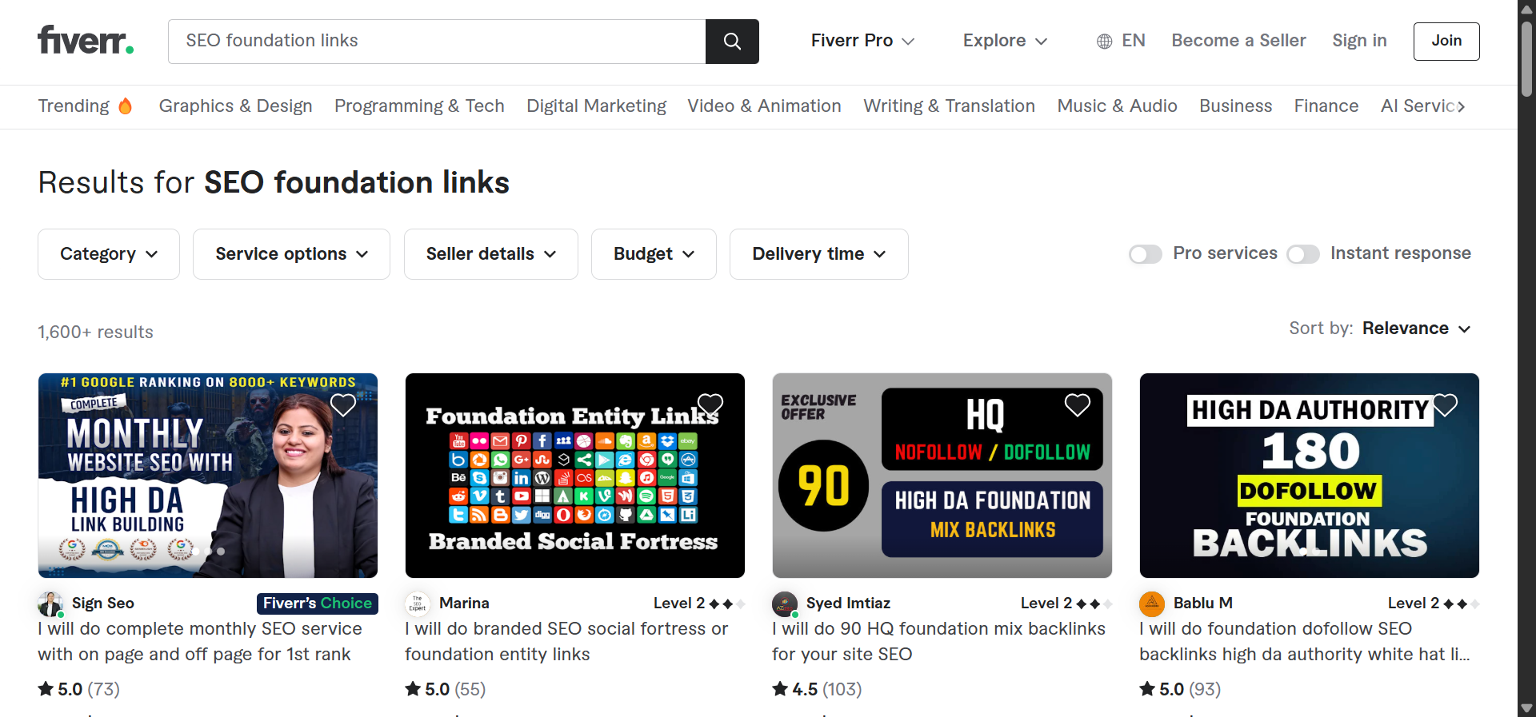Click the Join button
This screenshot has height=717, width=1536.
click(x=1446, y=41)
